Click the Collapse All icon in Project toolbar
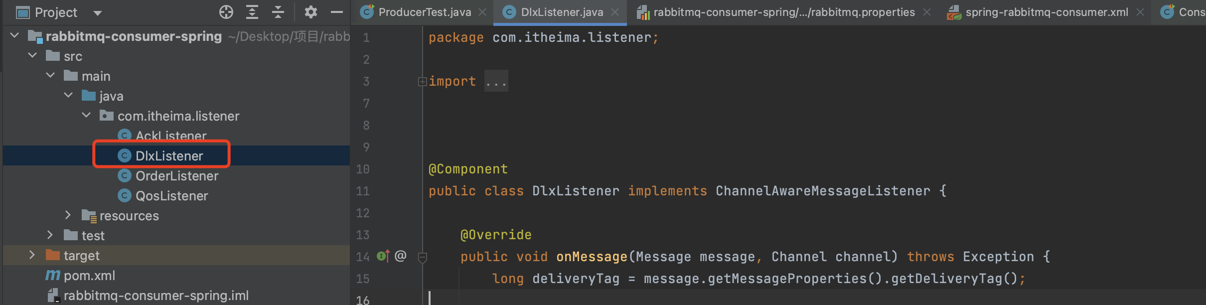 point(278,12)
